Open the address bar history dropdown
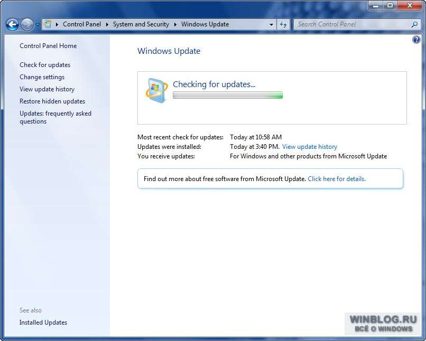Screen dimensions: 426x341 tap(271, 25)
